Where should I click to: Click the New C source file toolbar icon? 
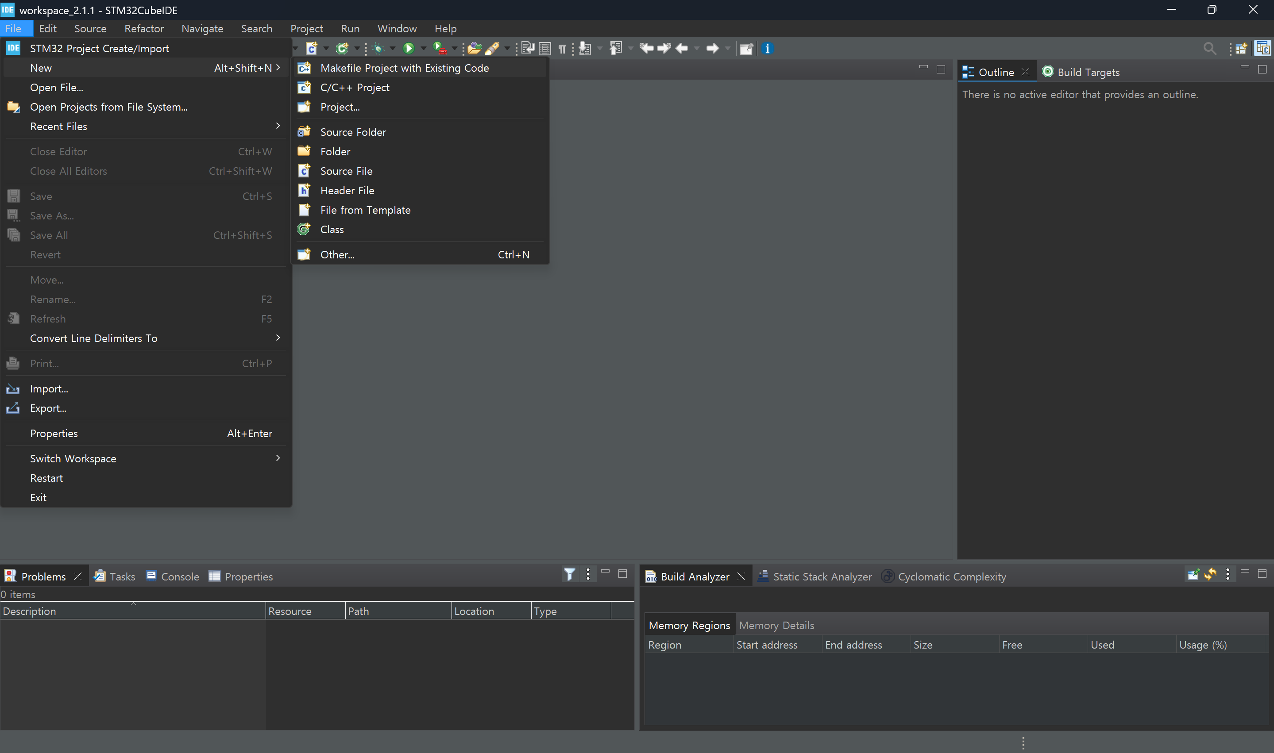[311, 48]
